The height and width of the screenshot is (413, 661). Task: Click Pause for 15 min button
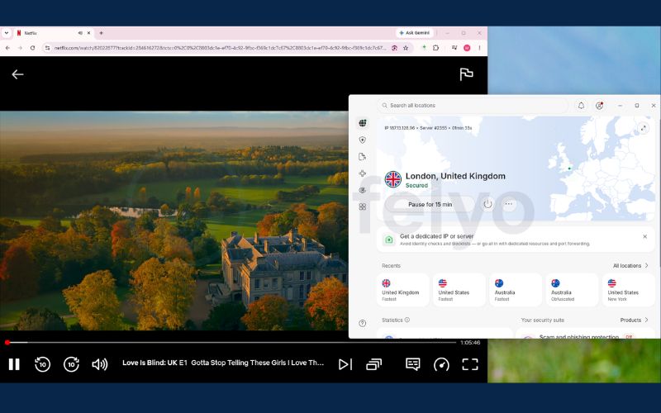[x=430, y=204]
